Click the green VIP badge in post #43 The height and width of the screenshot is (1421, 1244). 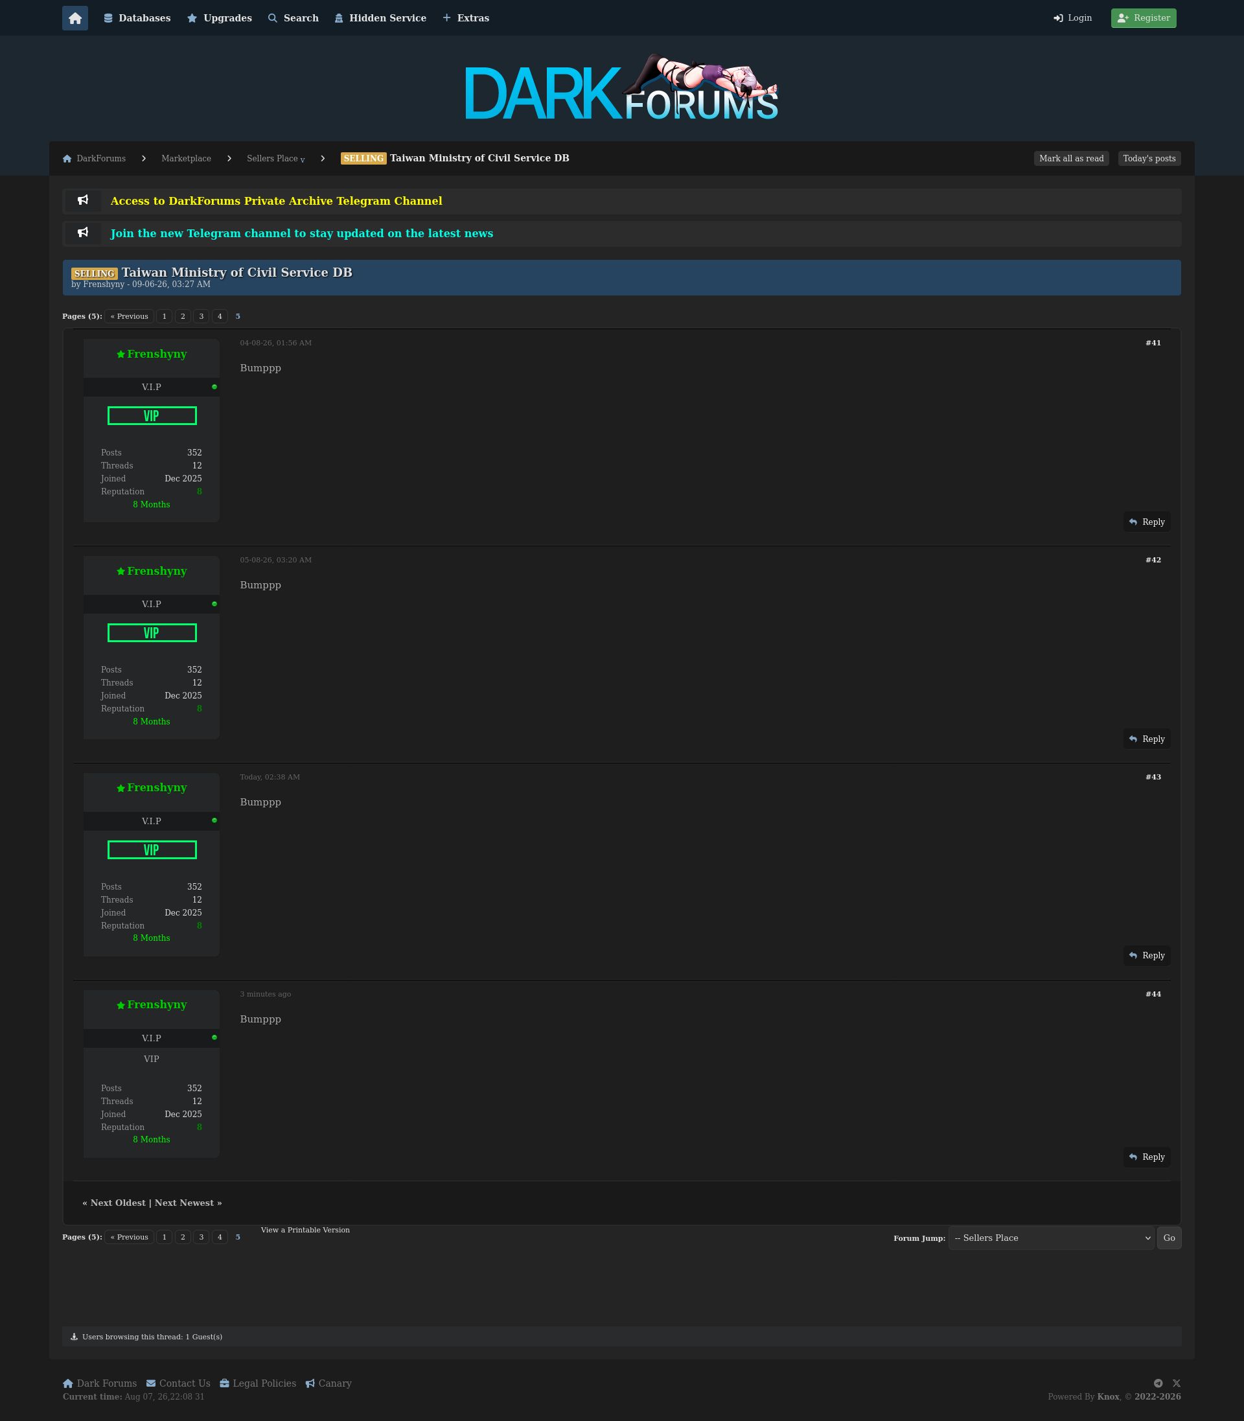click(152, 849)
